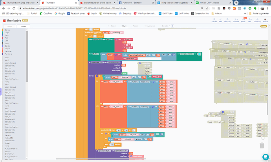The width and height of the screenshot is (271, 162).
Task: Select Media_DB1 in the component list
Action: (9, 138)
